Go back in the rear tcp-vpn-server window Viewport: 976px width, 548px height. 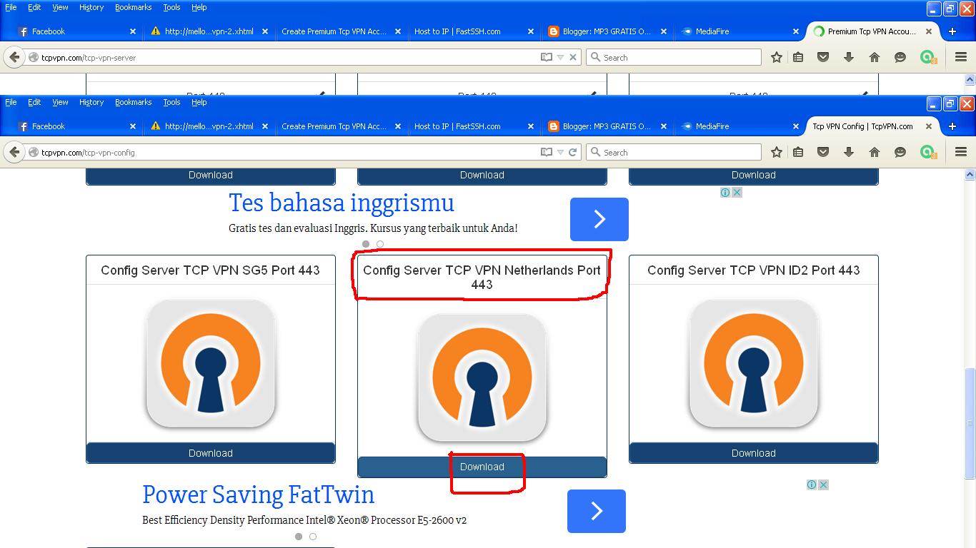coord(14,57)
